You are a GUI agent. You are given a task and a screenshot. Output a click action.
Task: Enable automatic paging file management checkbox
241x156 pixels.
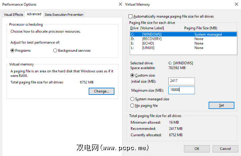pos(131,17)
